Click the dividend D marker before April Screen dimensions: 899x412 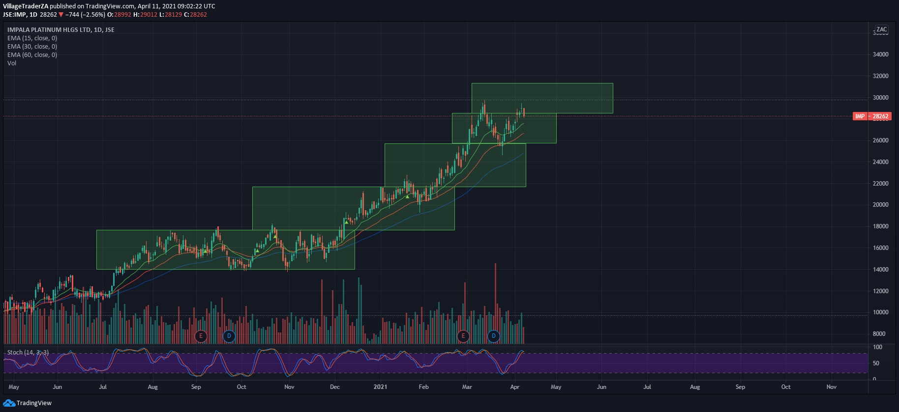494,336
